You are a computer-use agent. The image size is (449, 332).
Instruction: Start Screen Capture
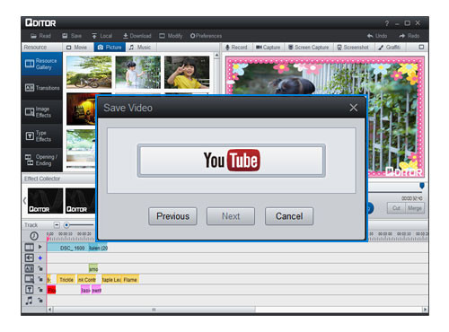[308, 48]
